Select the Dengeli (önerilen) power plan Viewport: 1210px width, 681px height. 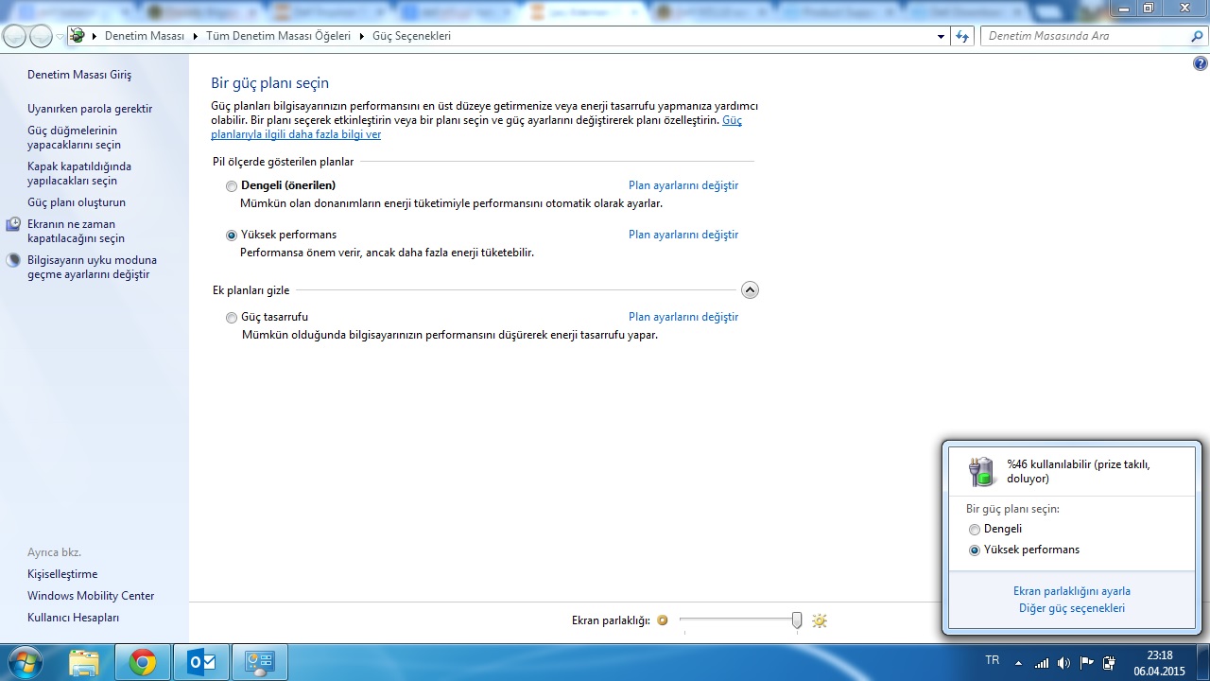click(232, 186)
